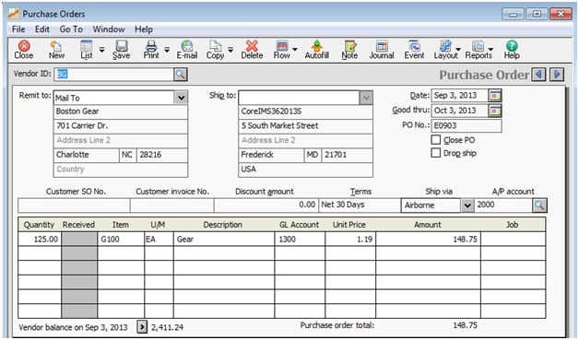Expand the Row dropdown arrow

click(x=295, y=49)
